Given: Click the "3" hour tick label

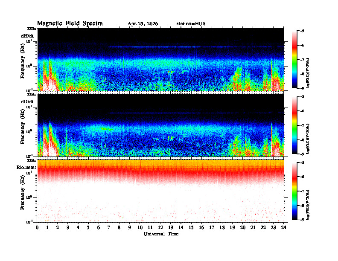Looking at the screenshot, I should click(x=68, y=227).
